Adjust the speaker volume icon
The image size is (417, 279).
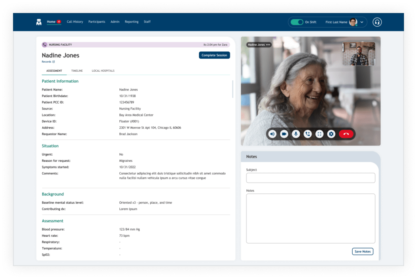pyautogui.click(x=272, y=134)
